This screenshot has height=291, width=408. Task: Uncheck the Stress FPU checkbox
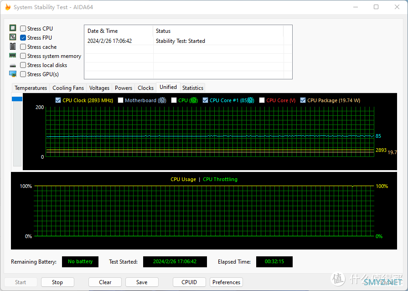tap(23, 38)
